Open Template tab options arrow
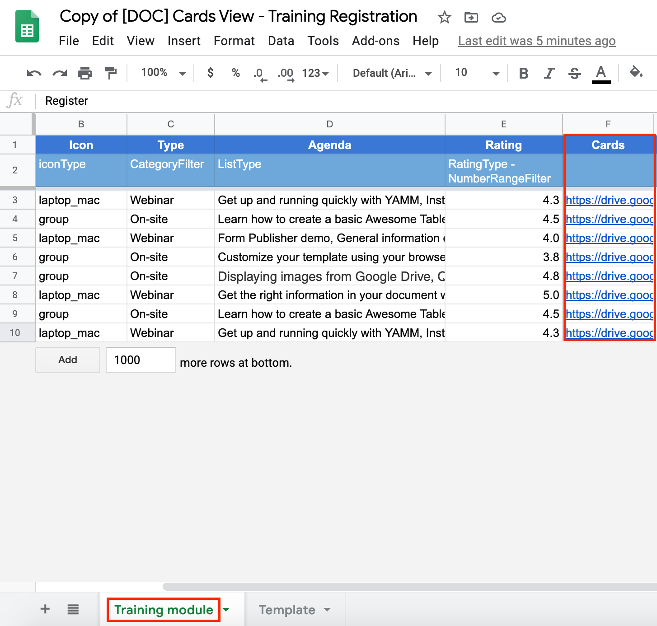657x626 pixels. pos(327,610)
